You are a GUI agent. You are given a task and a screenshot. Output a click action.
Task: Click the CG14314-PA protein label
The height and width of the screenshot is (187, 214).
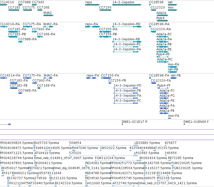coord(10,76)
